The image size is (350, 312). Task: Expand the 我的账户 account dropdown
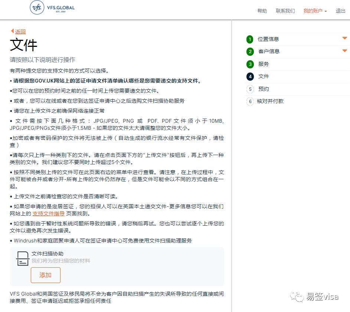click(x=315, y=11)
